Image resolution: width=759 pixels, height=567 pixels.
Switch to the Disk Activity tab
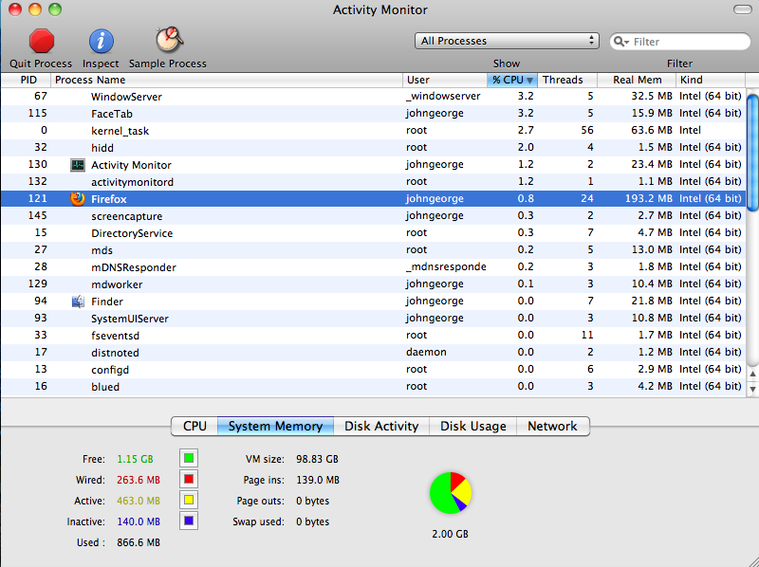point(381,427)
